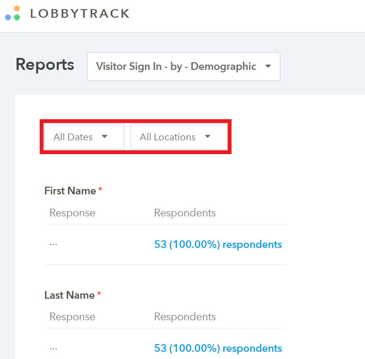Click the LOBBYTRACK brand name text

point(80,13)
